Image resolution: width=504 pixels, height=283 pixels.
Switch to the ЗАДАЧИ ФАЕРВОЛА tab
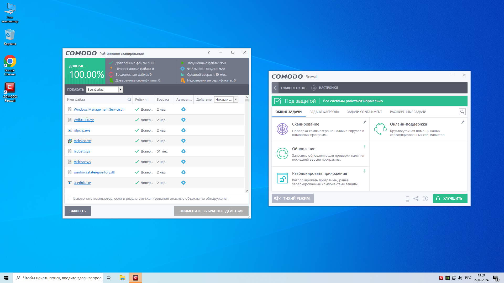[x=324, y=112]
